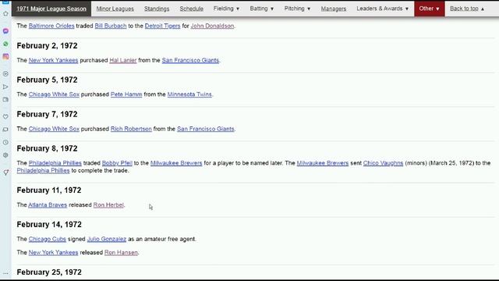Open Chicago White Sox link in Rich Robertson row
Screen dimensions: 499x281
coord(54,129)
